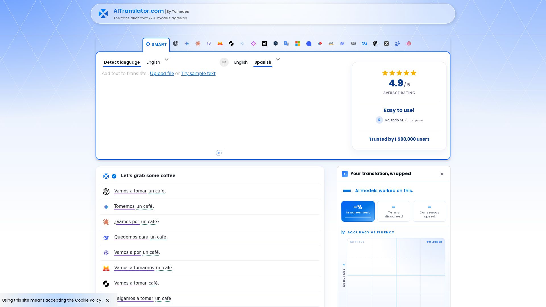
Task: Click the small round icon at the input box corner
Action: [219, 153]
